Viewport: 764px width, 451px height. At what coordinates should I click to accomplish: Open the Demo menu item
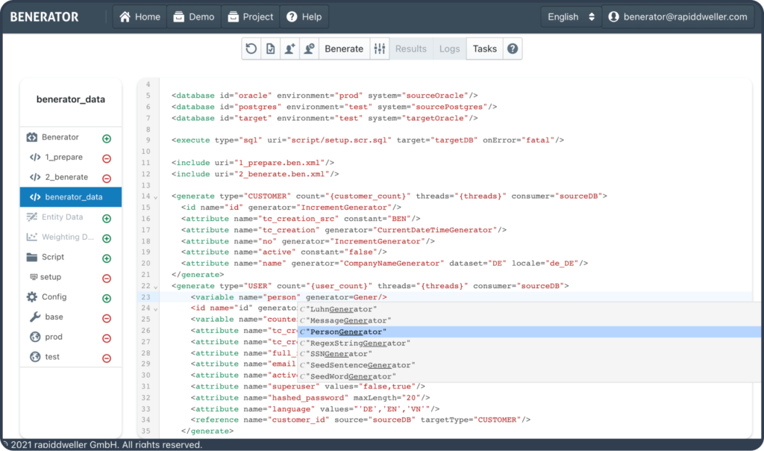[x=194, y=16]
